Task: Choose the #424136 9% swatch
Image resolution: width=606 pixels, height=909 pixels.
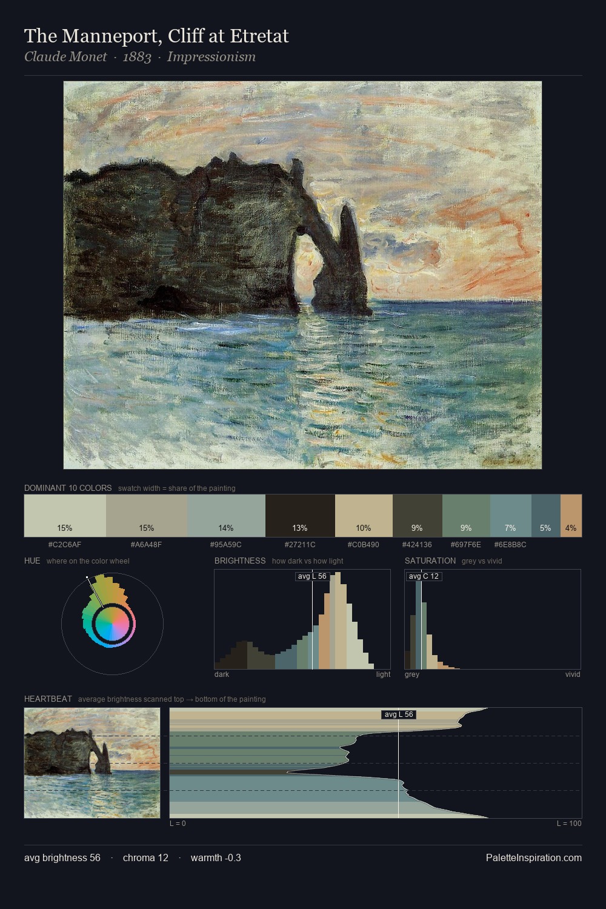Action: coord(418,516)
